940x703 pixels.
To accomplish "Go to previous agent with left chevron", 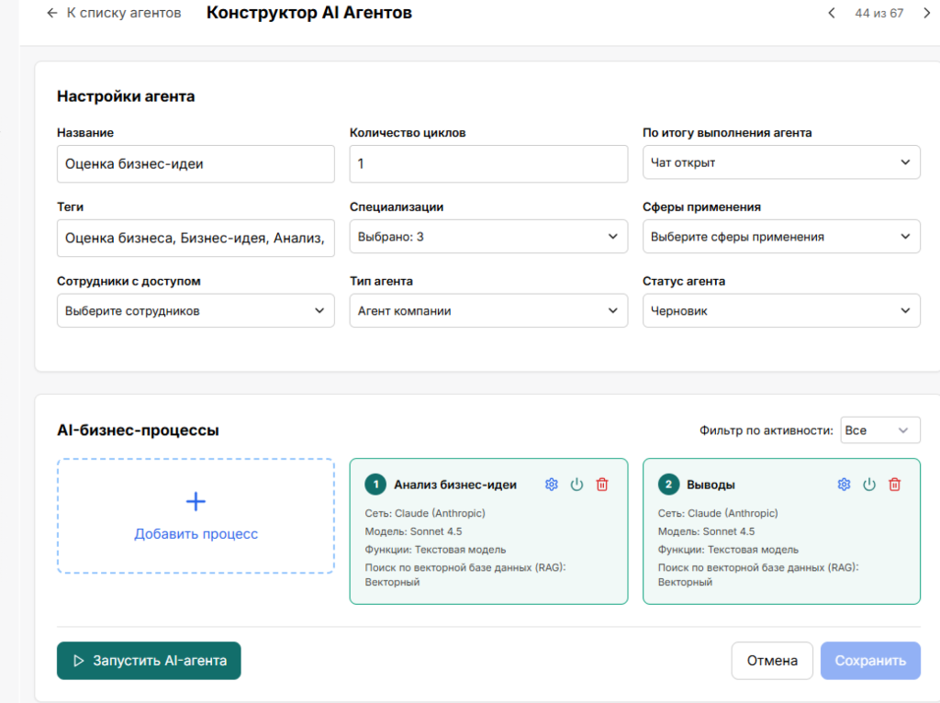I will 832,13.
